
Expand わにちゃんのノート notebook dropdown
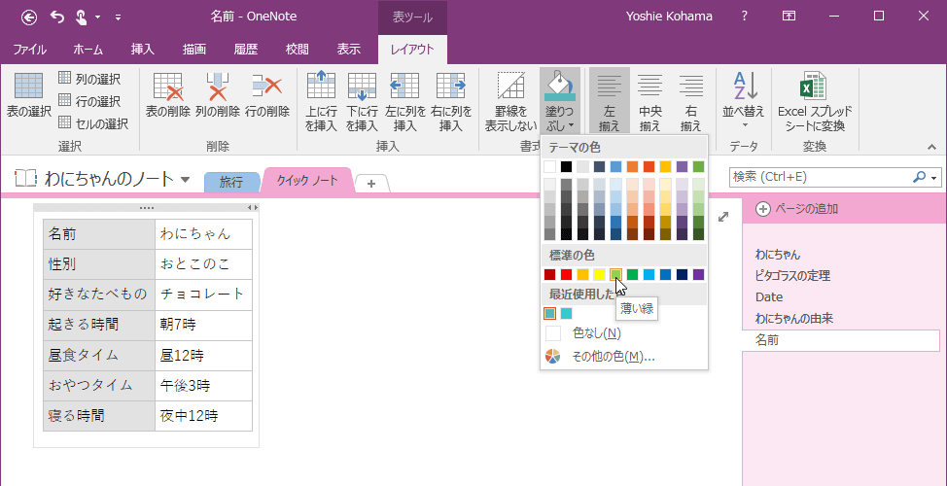[x=186, y=179]
